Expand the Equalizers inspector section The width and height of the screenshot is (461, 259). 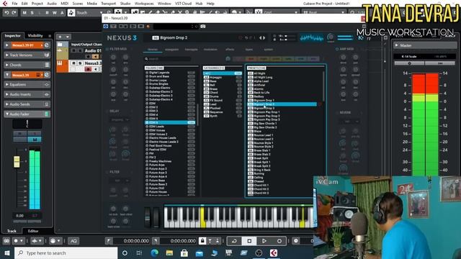(6, 85)
